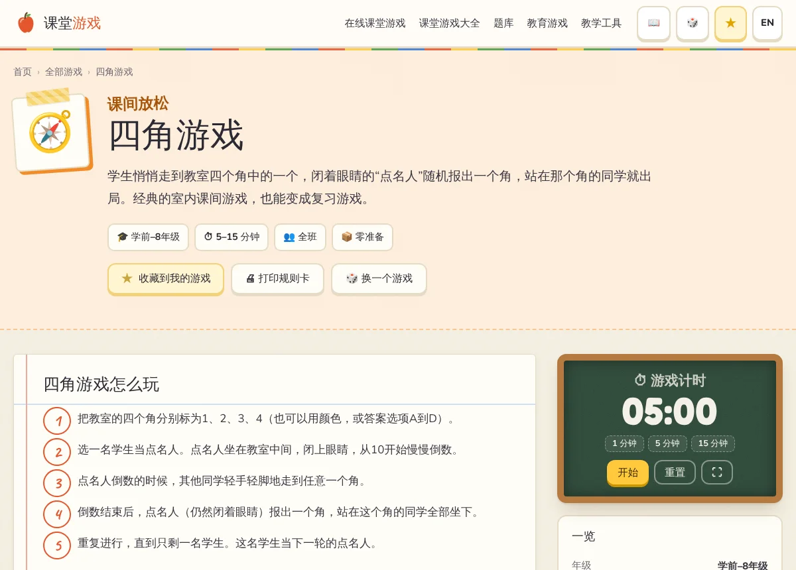Screen dimensions: 796x570
Task: Click the 课堂游戏 site name
Action: coord(72,23)
